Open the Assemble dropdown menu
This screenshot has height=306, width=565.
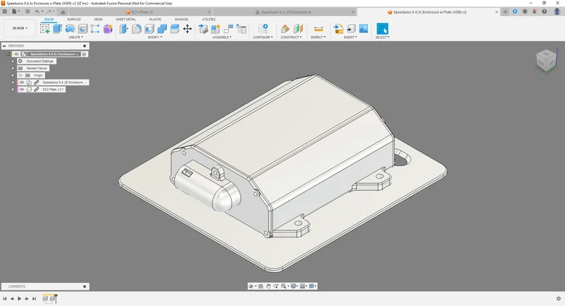[222, 37]
